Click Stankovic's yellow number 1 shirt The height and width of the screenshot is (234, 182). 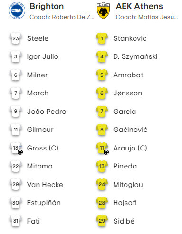tap(102, 38)
